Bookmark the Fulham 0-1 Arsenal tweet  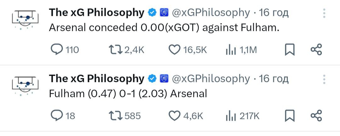(x=289, y=116)
